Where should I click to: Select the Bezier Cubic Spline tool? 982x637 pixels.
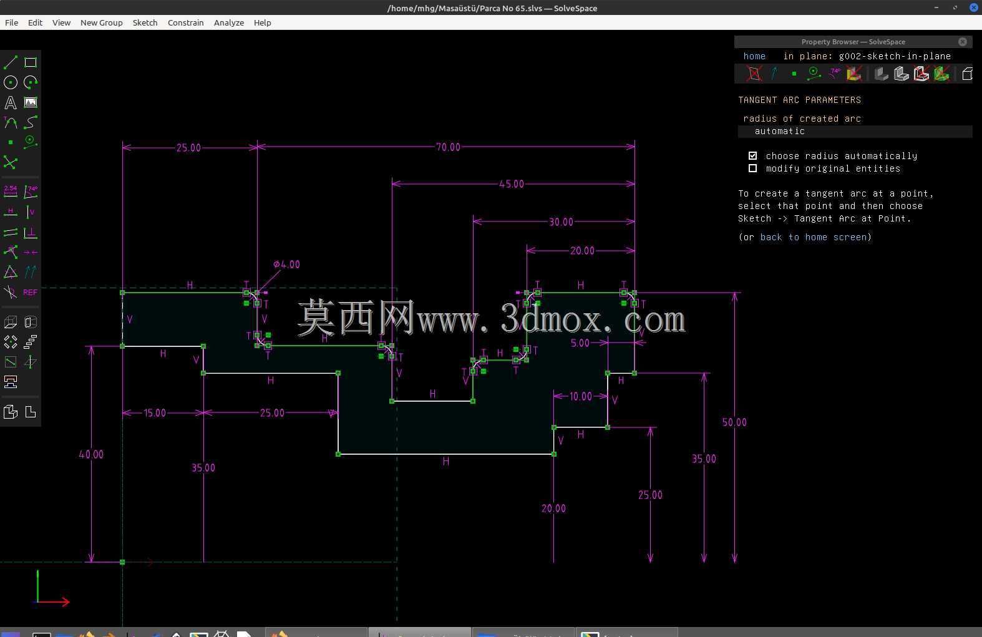point(30,122)
